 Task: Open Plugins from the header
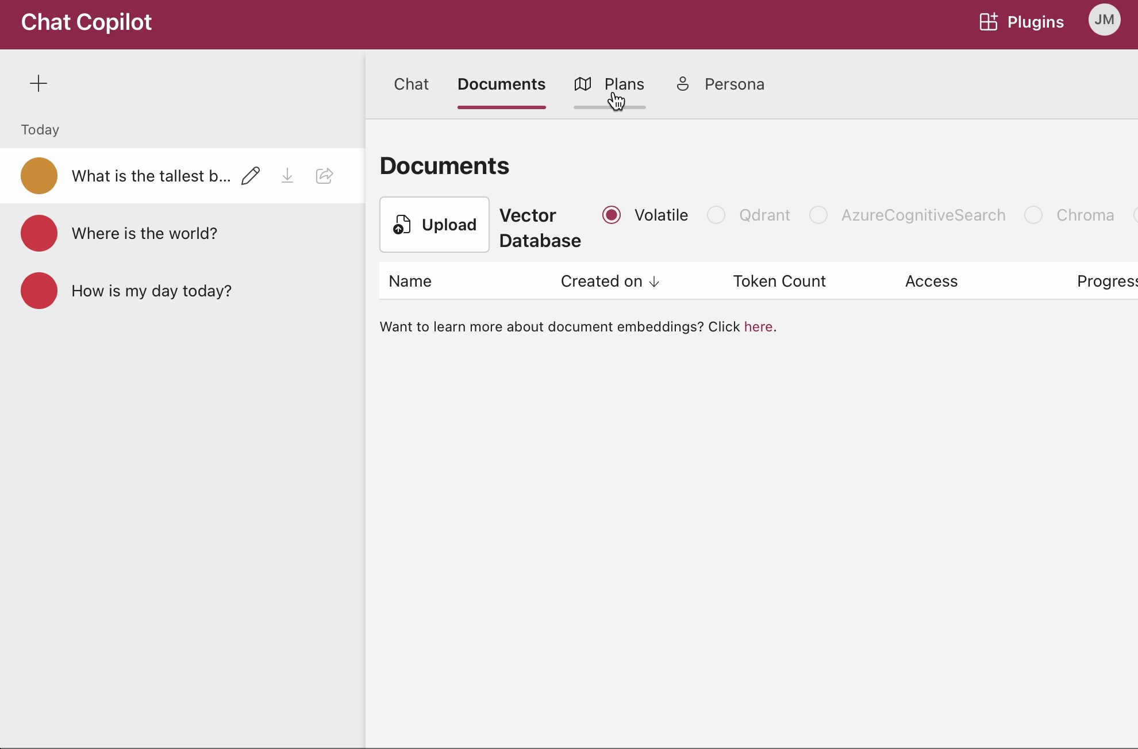coord(1021,22)
